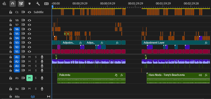The width and height of the screenshot is (211, 99).
Task: Lock the A2 audio track
Action: [11, 61]
